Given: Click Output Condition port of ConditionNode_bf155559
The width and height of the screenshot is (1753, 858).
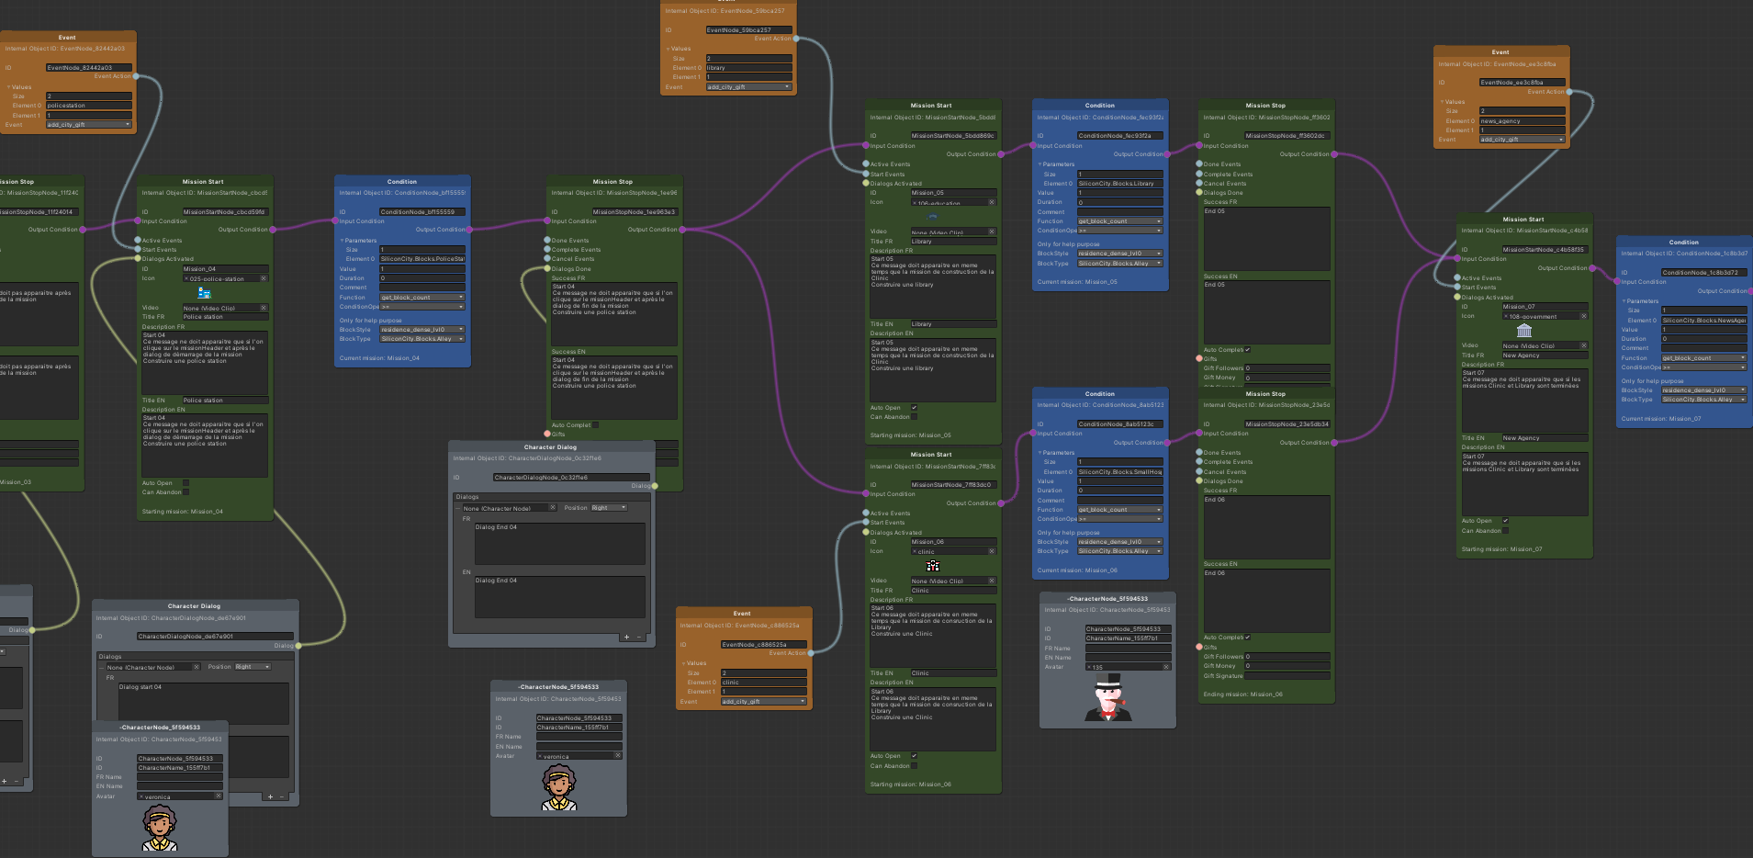Looking at the screenshot, I should (x=469, y=230).
